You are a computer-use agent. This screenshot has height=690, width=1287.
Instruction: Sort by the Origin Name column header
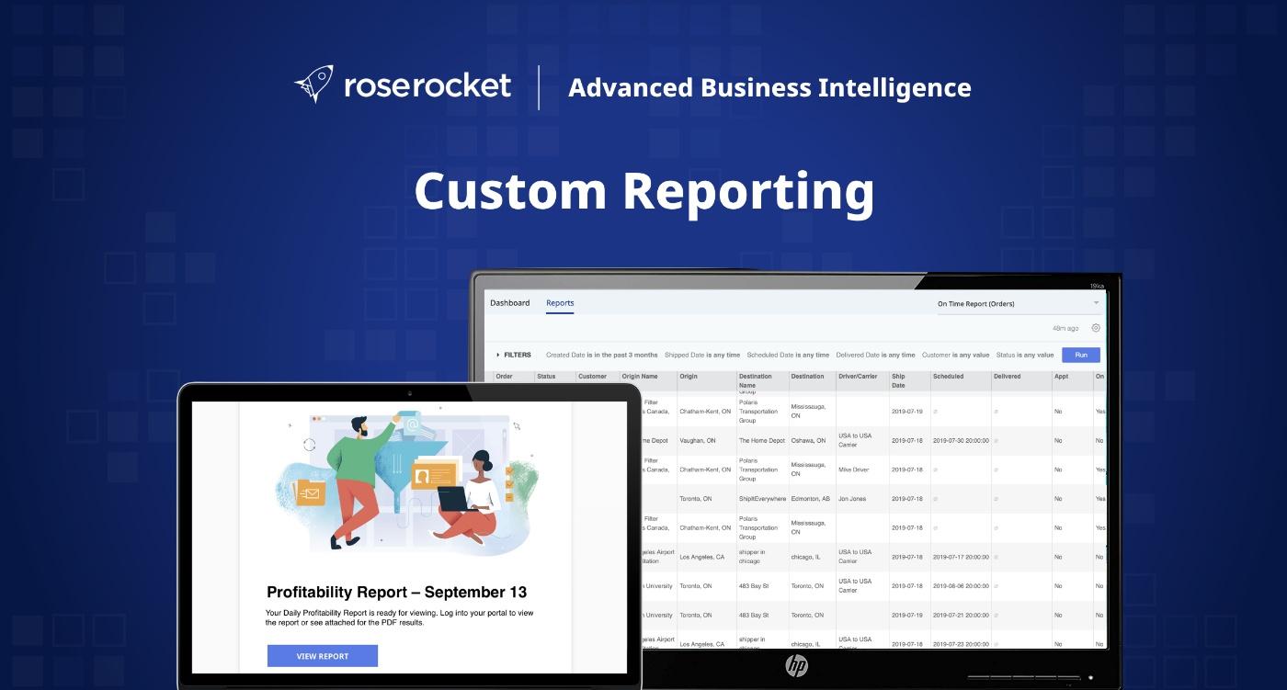click(640, 377)
